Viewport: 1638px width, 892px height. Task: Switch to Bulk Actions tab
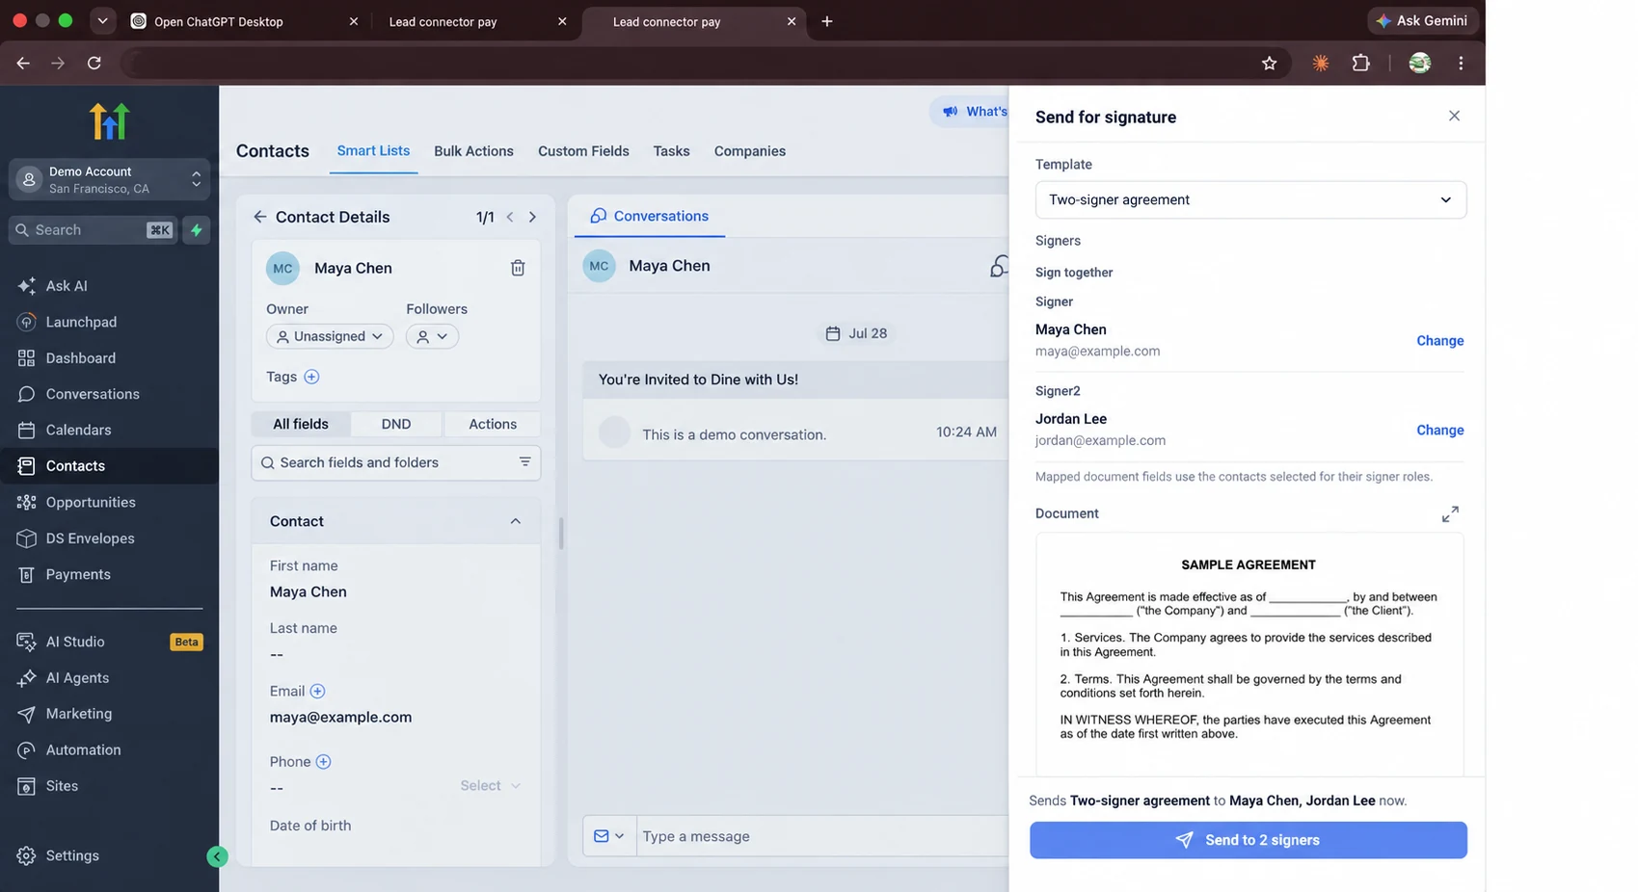pos(473,151)
